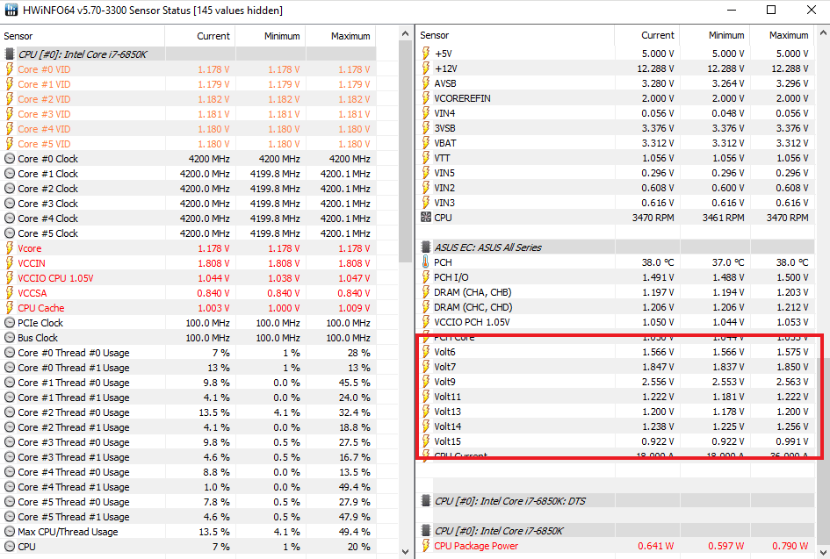This screenshot has height=559, width=830.
Task: Click the chip icon of the CPU [#0] Intel Core i7-6850K header
Action: (9, 54)
